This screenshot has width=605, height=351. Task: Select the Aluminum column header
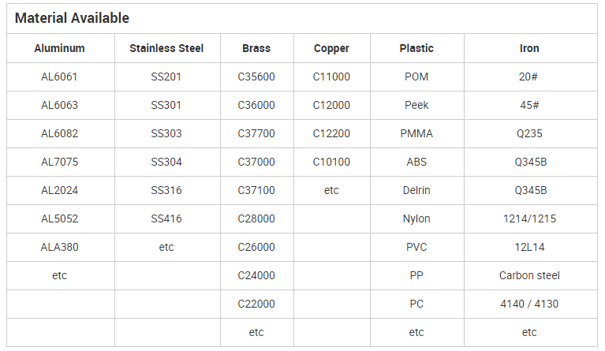click(x=59, y=48)
